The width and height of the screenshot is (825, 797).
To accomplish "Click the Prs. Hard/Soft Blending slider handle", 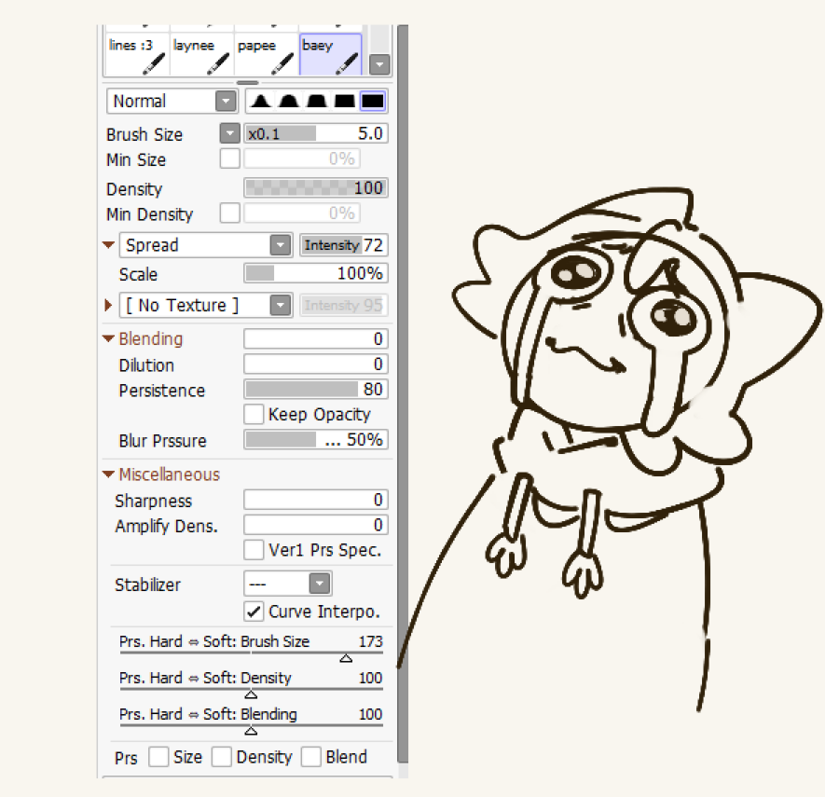I will click(251, 731).
